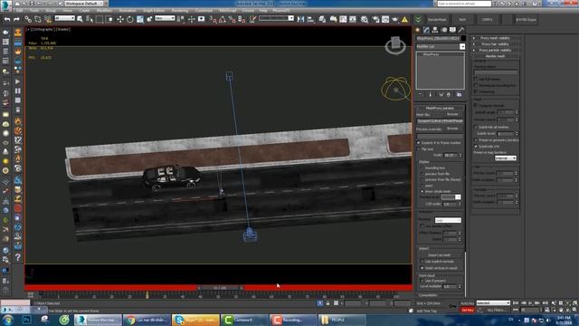This screenshot has height=326, width=579.
Task: Click the Align tool icon
Action: [310, 19]
